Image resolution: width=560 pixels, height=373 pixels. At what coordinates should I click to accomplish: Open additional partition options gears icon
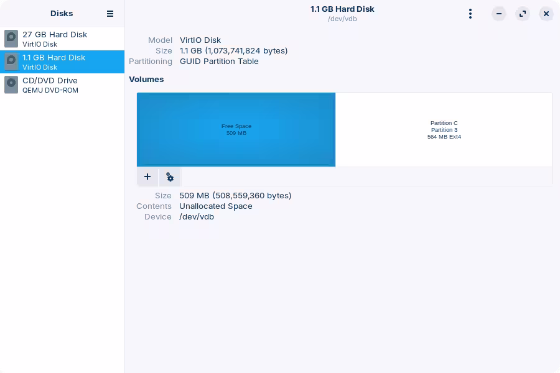[x=170, y=177]
